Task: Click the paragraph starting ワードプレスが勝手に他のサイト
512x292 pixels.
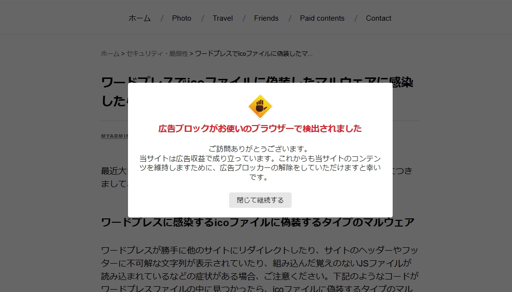Action: pos(260,269)
